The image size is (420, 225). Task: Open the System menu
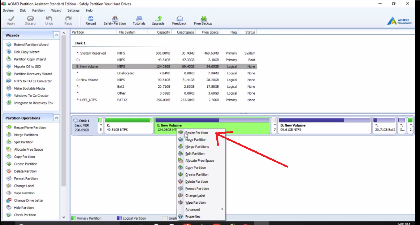click(8, 10)
